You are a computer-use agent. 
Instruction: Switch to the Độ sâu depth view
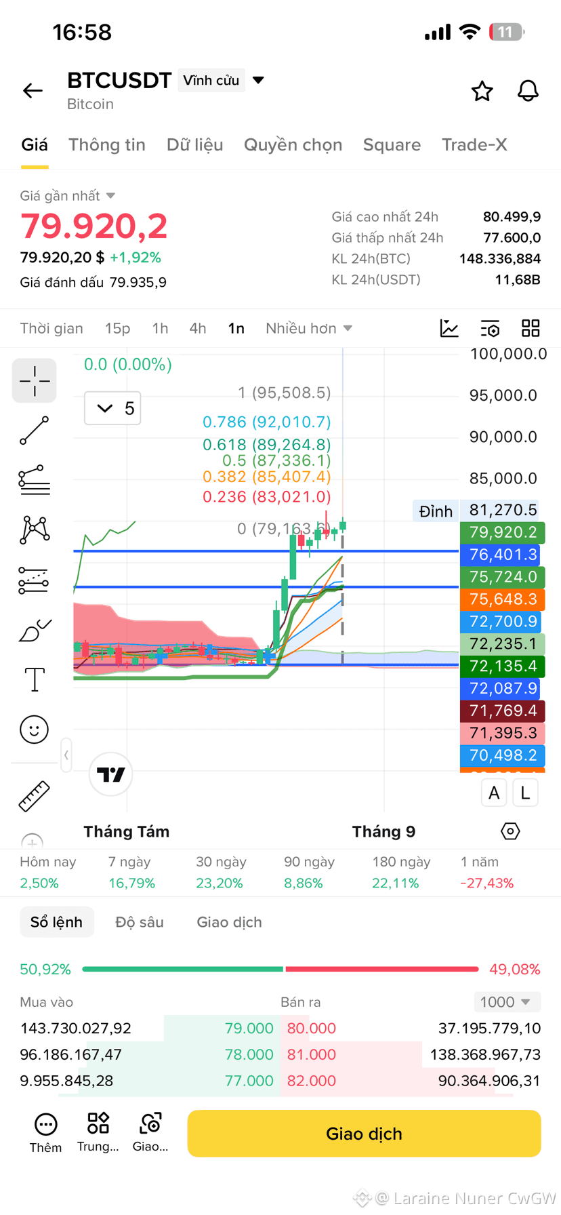(140, 922)
